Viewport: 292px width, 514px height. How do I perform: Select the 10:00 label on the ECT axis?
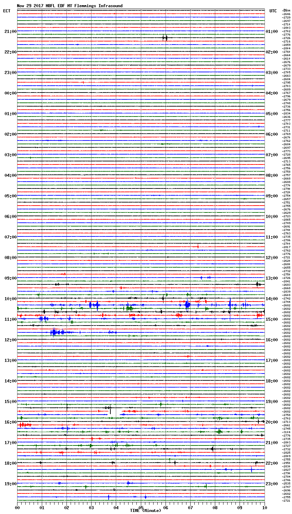10,299
